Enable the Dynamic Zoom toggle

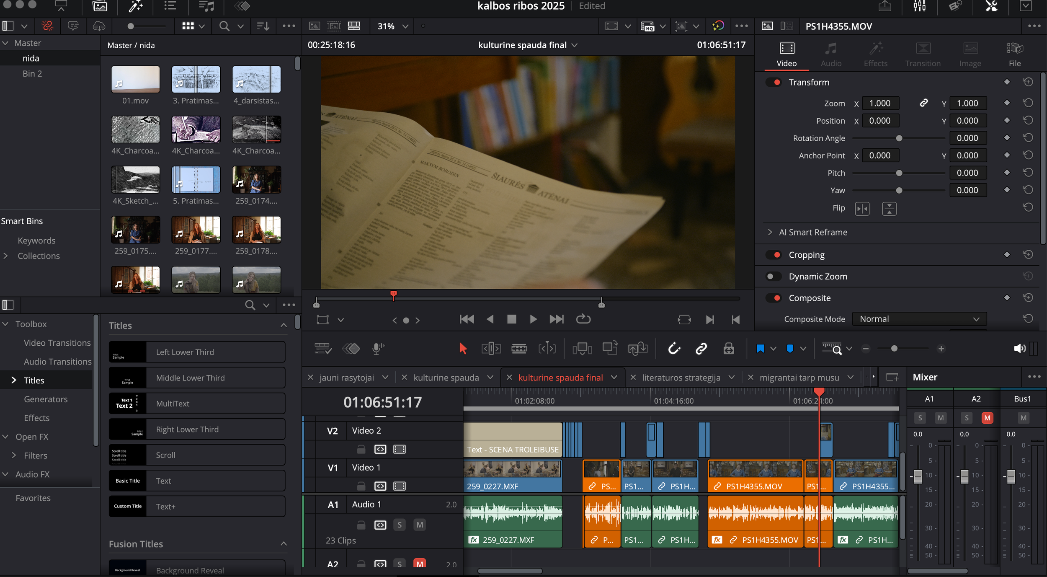tap(774, 276)
